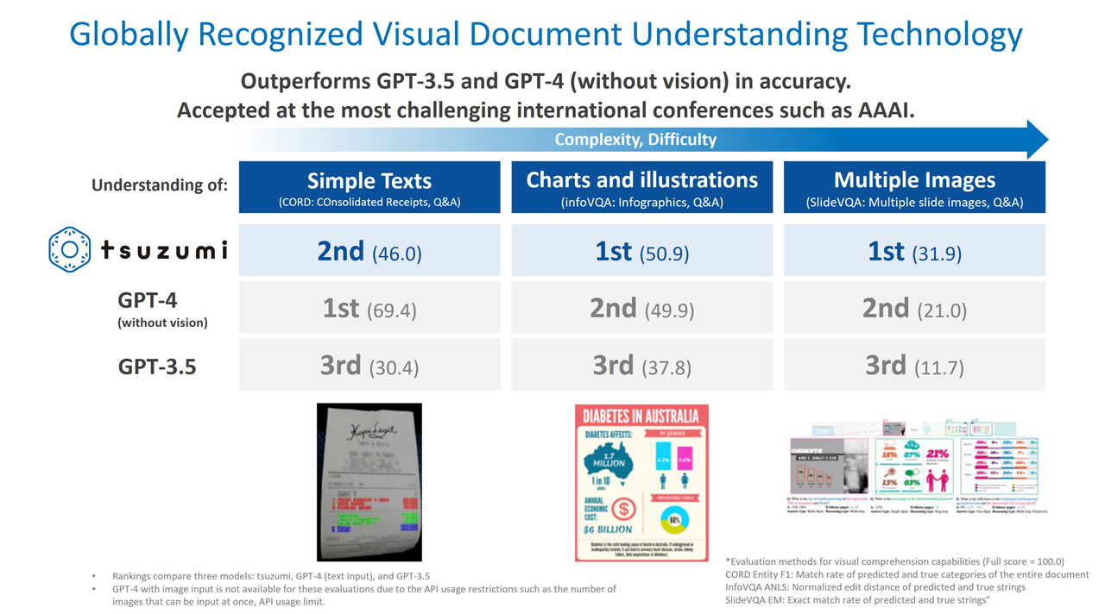Screen dimensions: 1105x614
Task: Select the 'GPT-3.5' row label
Action: pyautogui.click(x=157, y=367)
